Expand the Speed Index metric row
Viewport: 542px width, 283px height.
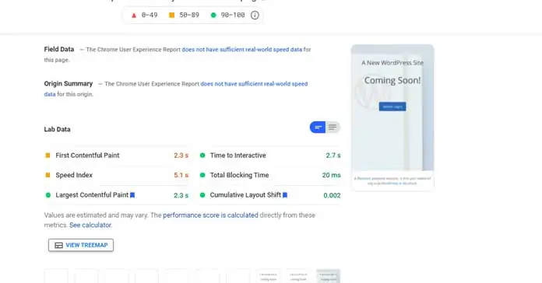coord(117,175)
